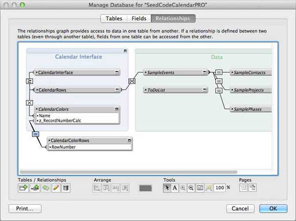Select the SampleProjects table occurrence

coord(251,90)
